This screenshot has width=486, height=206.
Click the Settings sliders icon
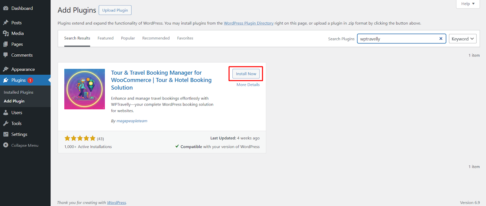pyautogui.click(x=5, y=134)
